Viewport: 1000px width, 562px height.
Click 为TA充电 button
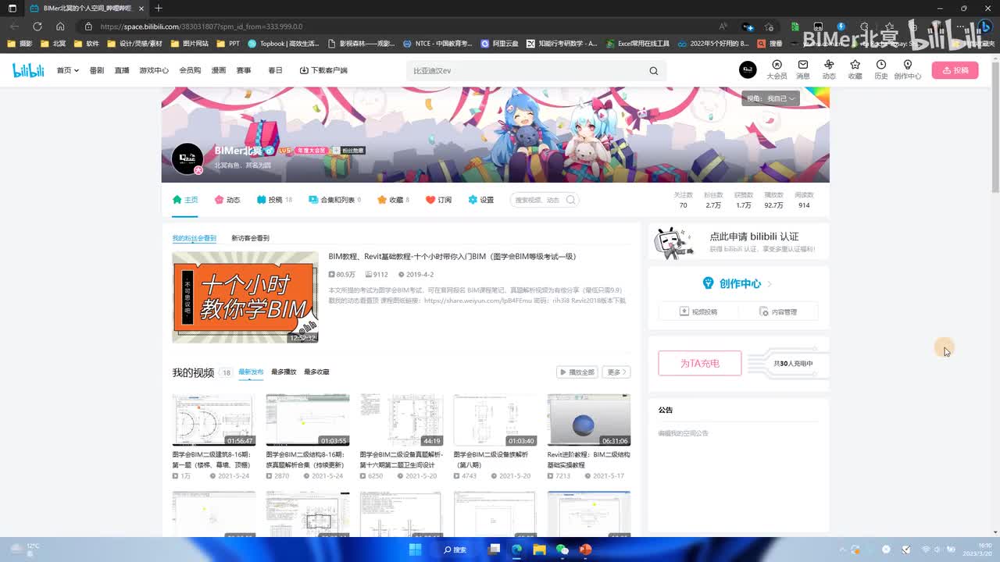point(700,363)
